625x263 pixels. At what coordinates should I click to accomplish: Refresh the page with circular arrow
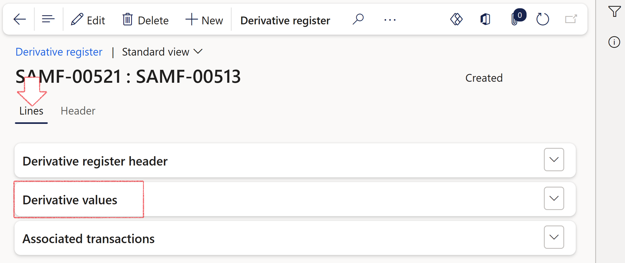(x=542, y=20)
